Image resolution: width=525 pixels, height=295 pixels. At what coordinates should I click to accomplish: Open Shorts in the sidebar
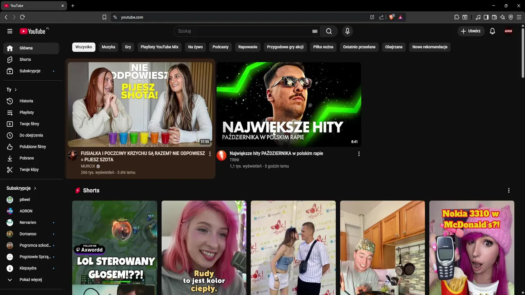tap(31, 59)
